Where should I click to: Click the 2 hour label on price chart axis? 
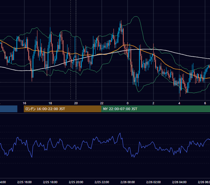[x=153, y=103]
